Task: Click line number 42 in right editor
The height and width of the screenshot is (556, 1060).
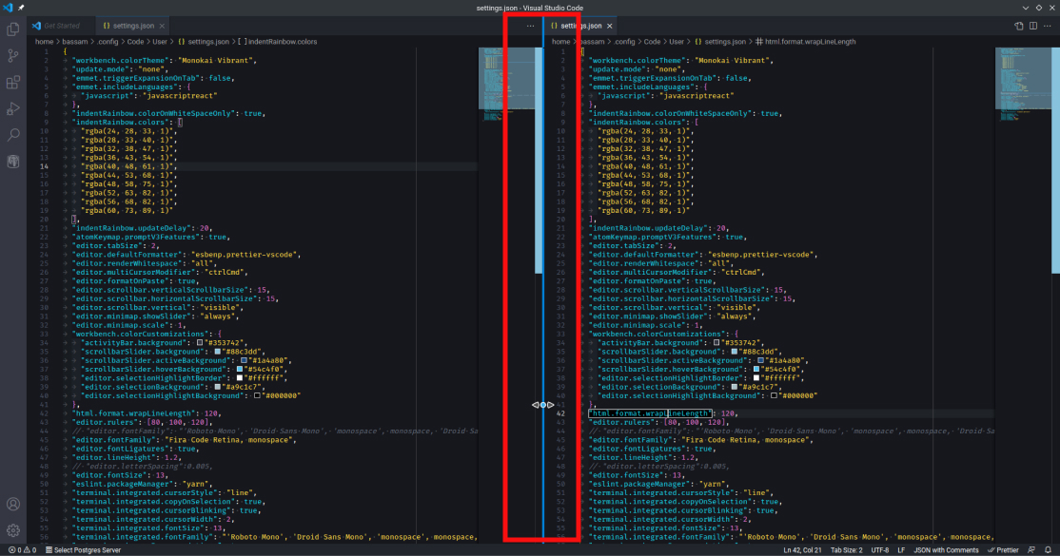Action: (560, 413)
